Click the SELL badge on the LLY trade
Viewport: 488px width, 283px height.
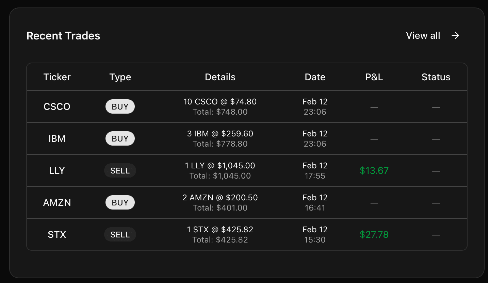click(x=120, y=170)
